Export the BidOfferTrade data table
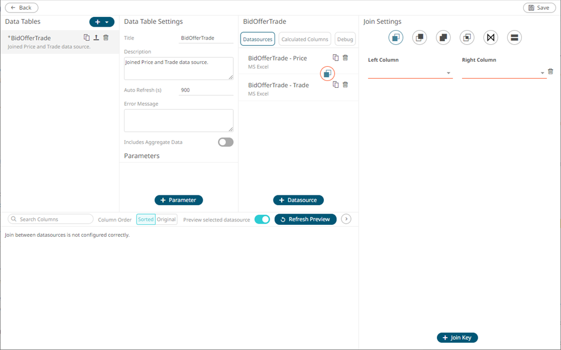The height and width of the screenshot is (350, 561). click(x=96, y=38)
